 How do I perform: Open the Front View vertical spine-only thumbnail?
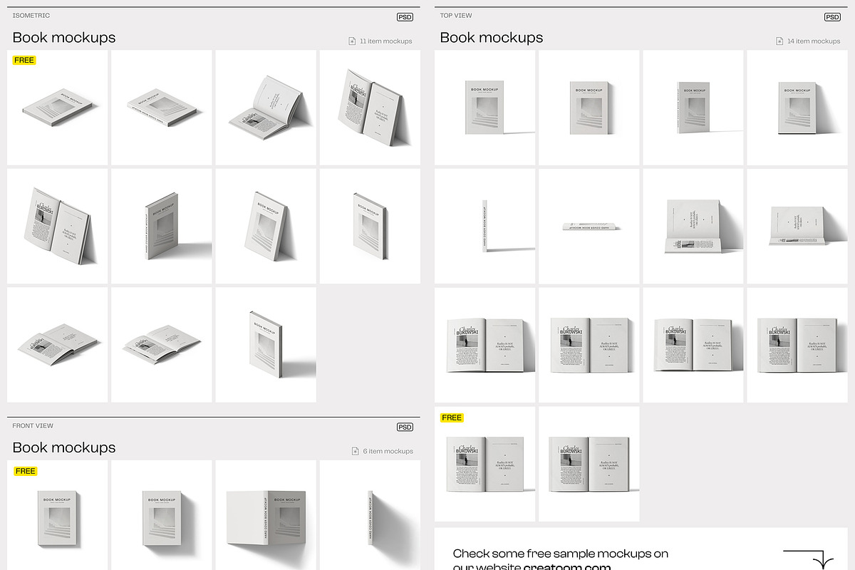tap(370, 515)
